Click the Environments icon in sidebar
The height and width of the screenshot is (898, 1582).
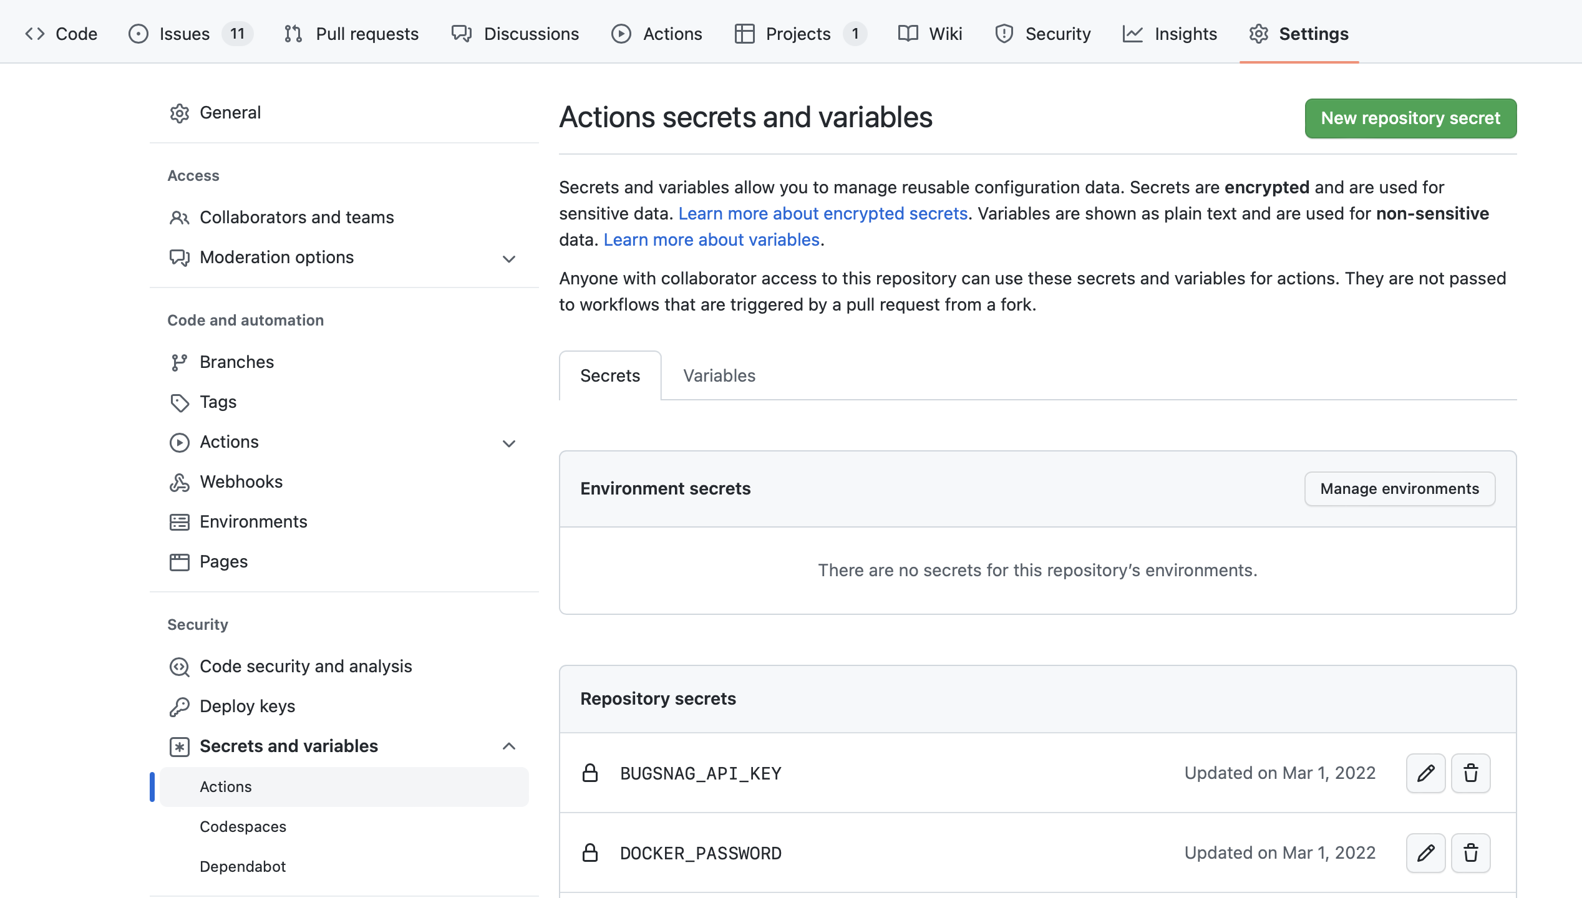(179, 522)
